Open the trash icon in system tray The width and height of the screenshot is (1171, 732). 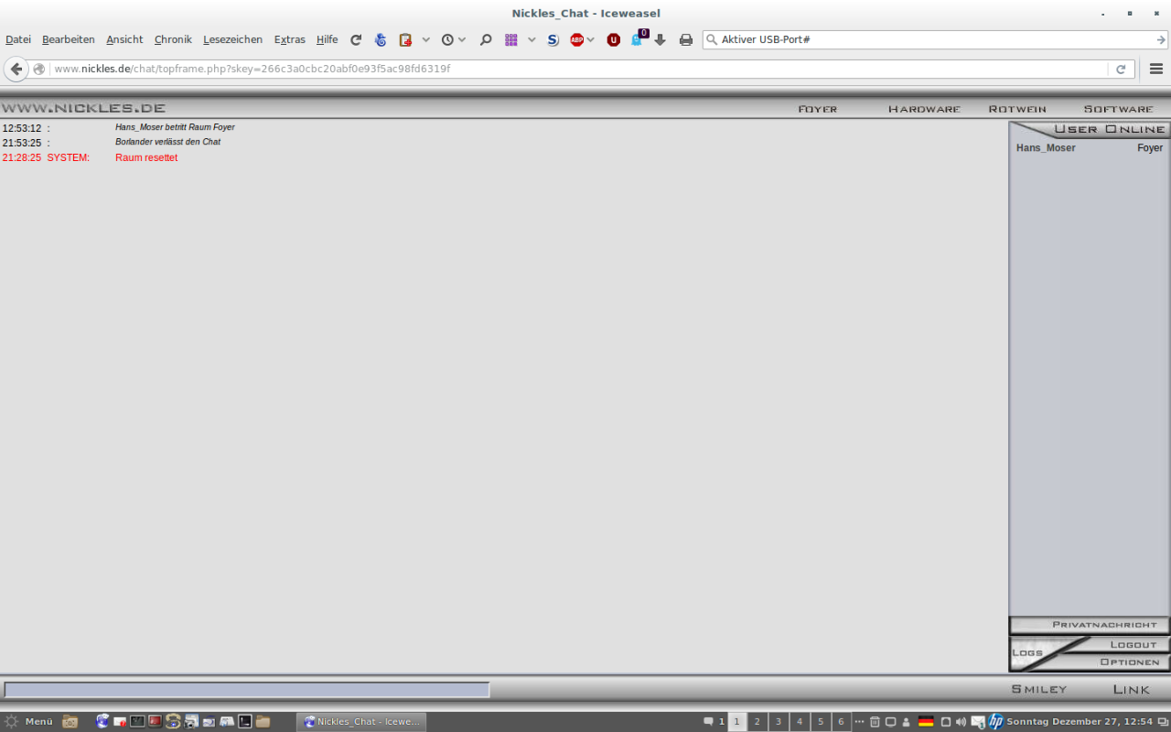pos(875,721)
